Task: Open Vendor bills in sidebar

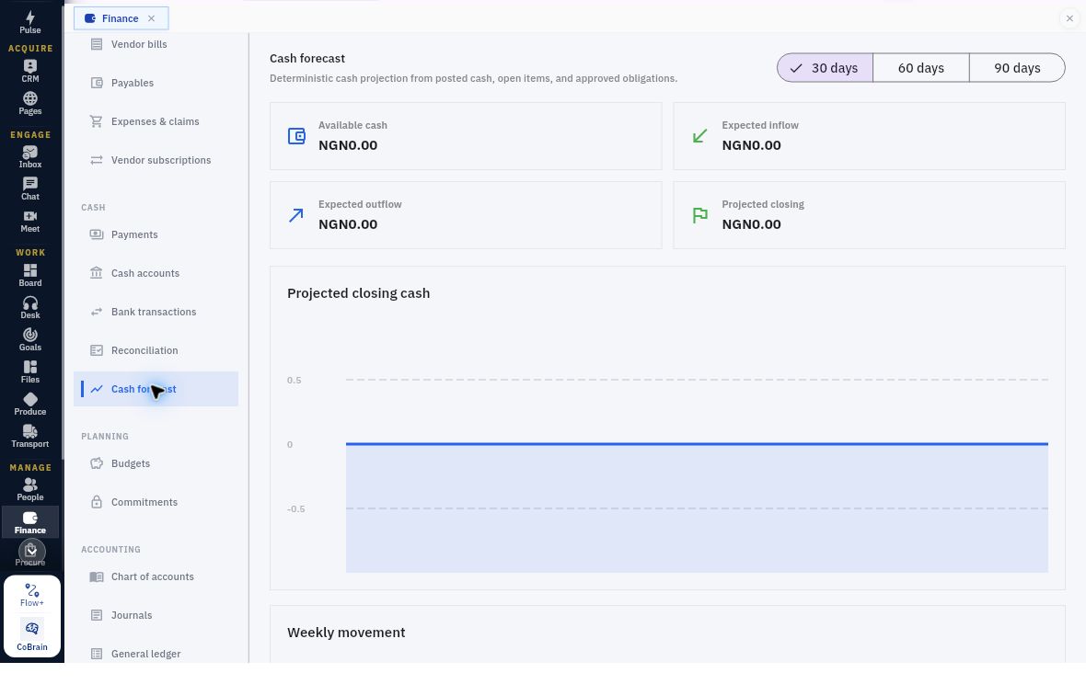Action: coord(156,44)
